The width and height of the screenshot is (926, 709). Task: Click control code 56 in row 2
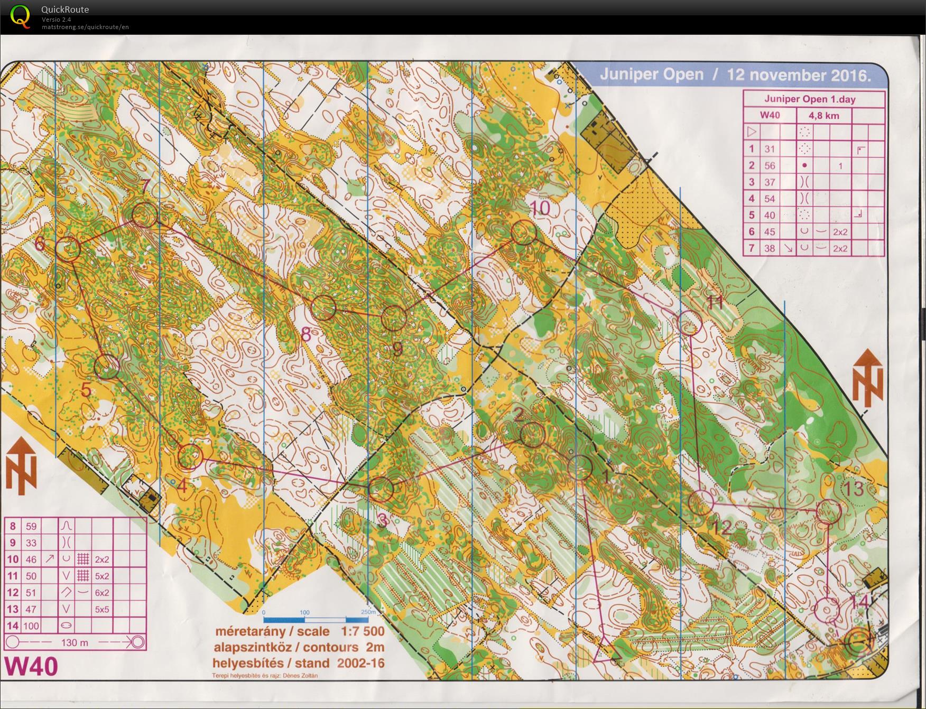pyautogui.click(x=769, y=165)
